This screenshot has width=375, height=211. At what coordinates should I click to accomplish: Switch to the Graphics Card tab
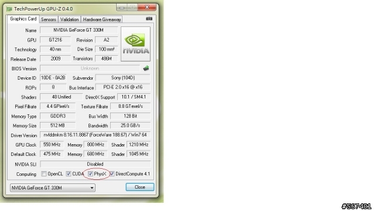click(x=23, y=19)
